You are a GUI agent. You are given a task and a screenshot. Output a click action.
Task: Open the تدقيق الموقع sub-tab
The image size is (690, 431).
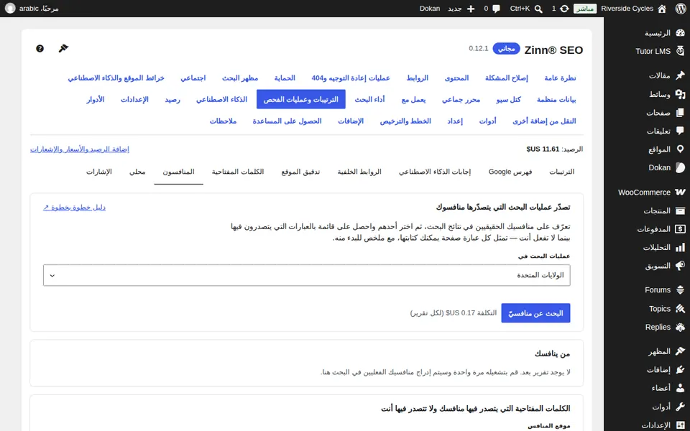(300, 172)
